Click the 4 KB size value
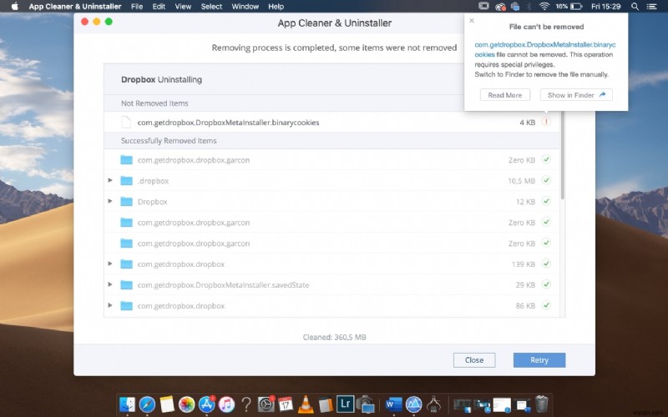This screenshot has height=417, width=668. (x=528, y=123)
